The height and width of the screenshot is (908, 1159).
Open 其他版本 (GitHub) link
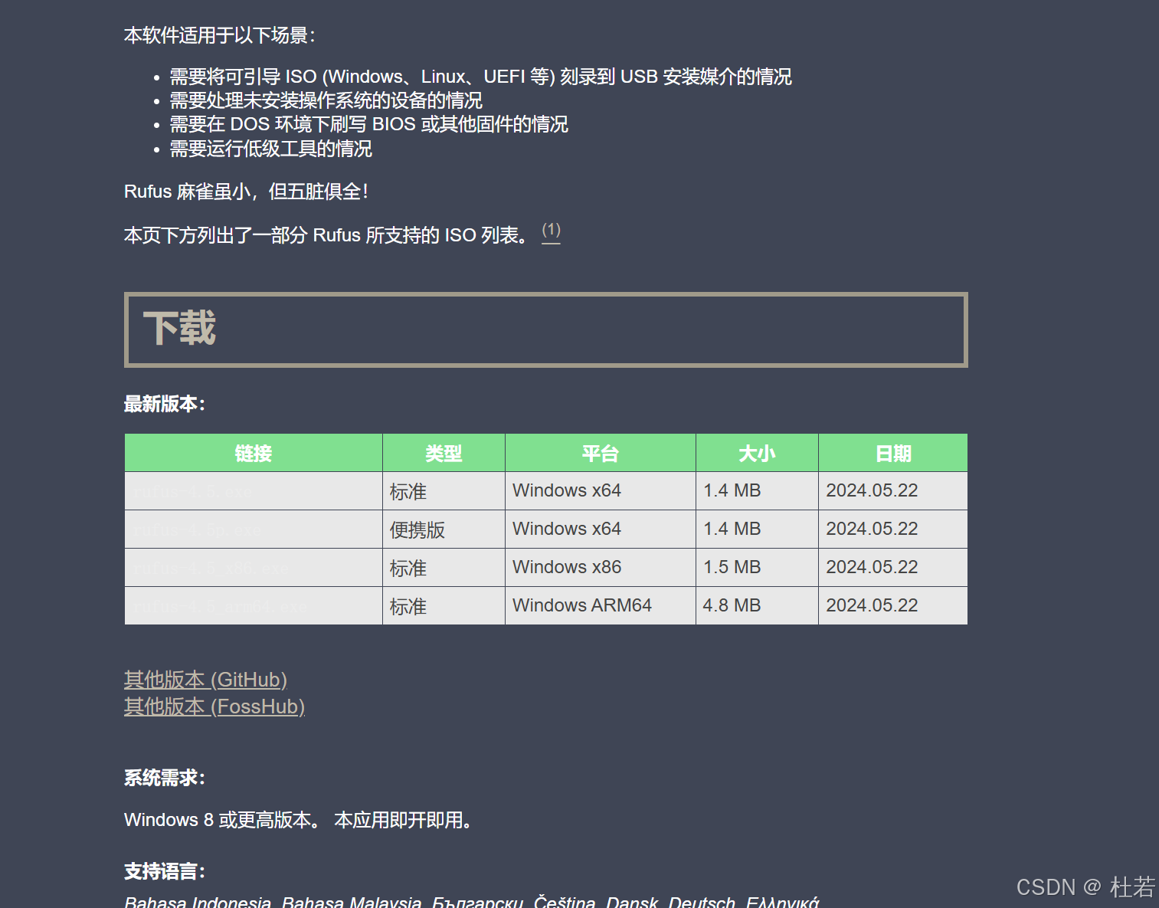205,680
